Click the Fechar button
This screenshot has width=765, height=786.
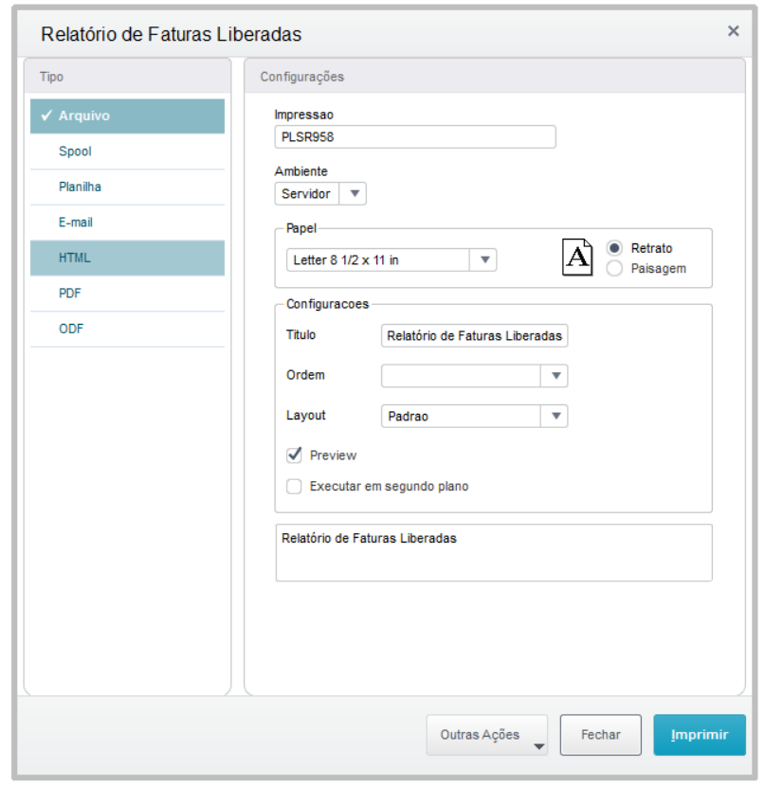[601, 735]
